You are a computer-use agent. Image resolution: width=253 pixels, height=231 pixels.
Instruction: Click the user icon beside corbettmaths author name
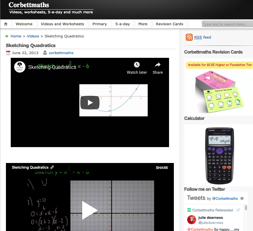click(45, 53)
